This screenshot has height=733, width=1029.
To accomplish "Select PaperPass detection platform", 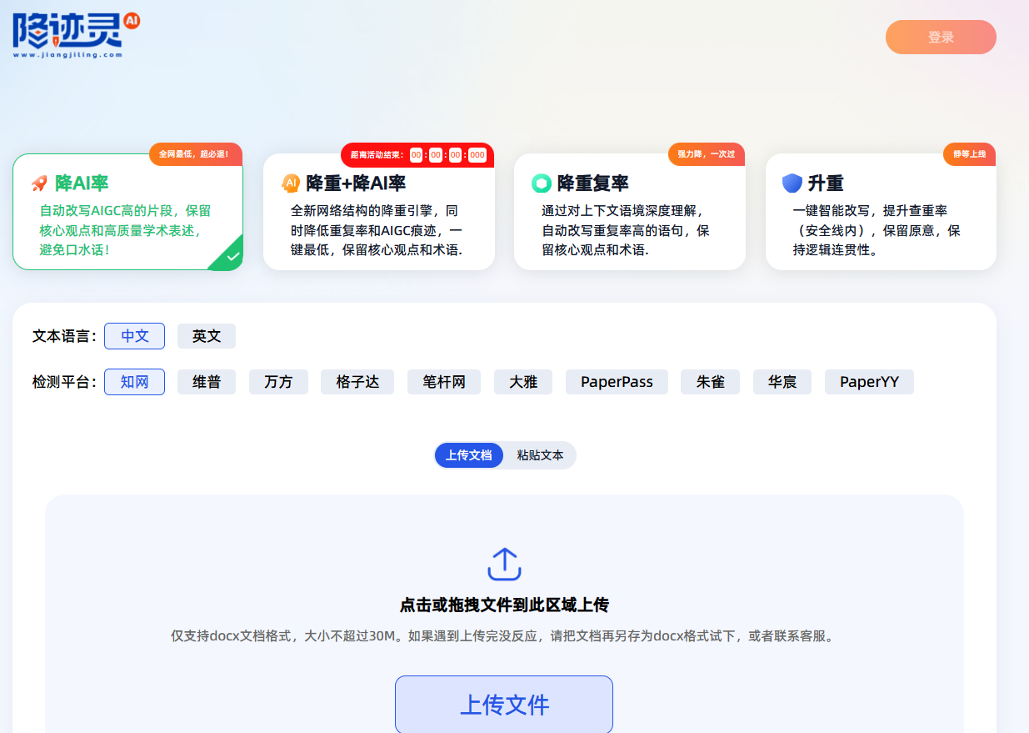I will pyautogui.click(x=617, y=382).
